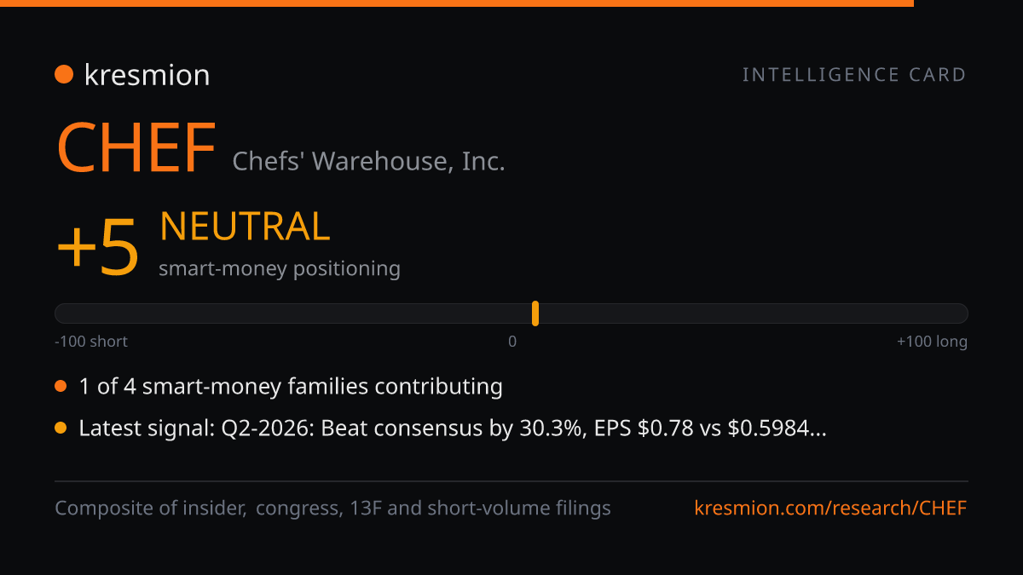The width and height of the screenshot is (1023, 575).
Task: Click the +5 score value
Action: point(97,246)
